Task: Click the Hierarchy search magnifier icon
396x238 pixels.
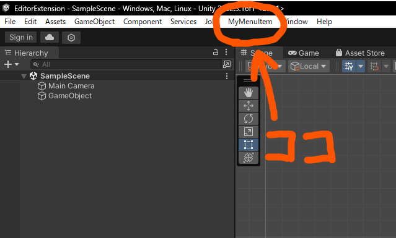Action: pyautogui.click(x=36, y=64)
